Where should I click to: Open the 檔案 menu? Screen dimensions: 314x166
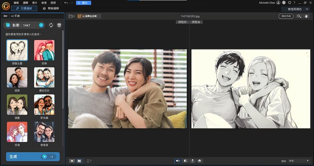pyautogui.click(x=16, y=2)
